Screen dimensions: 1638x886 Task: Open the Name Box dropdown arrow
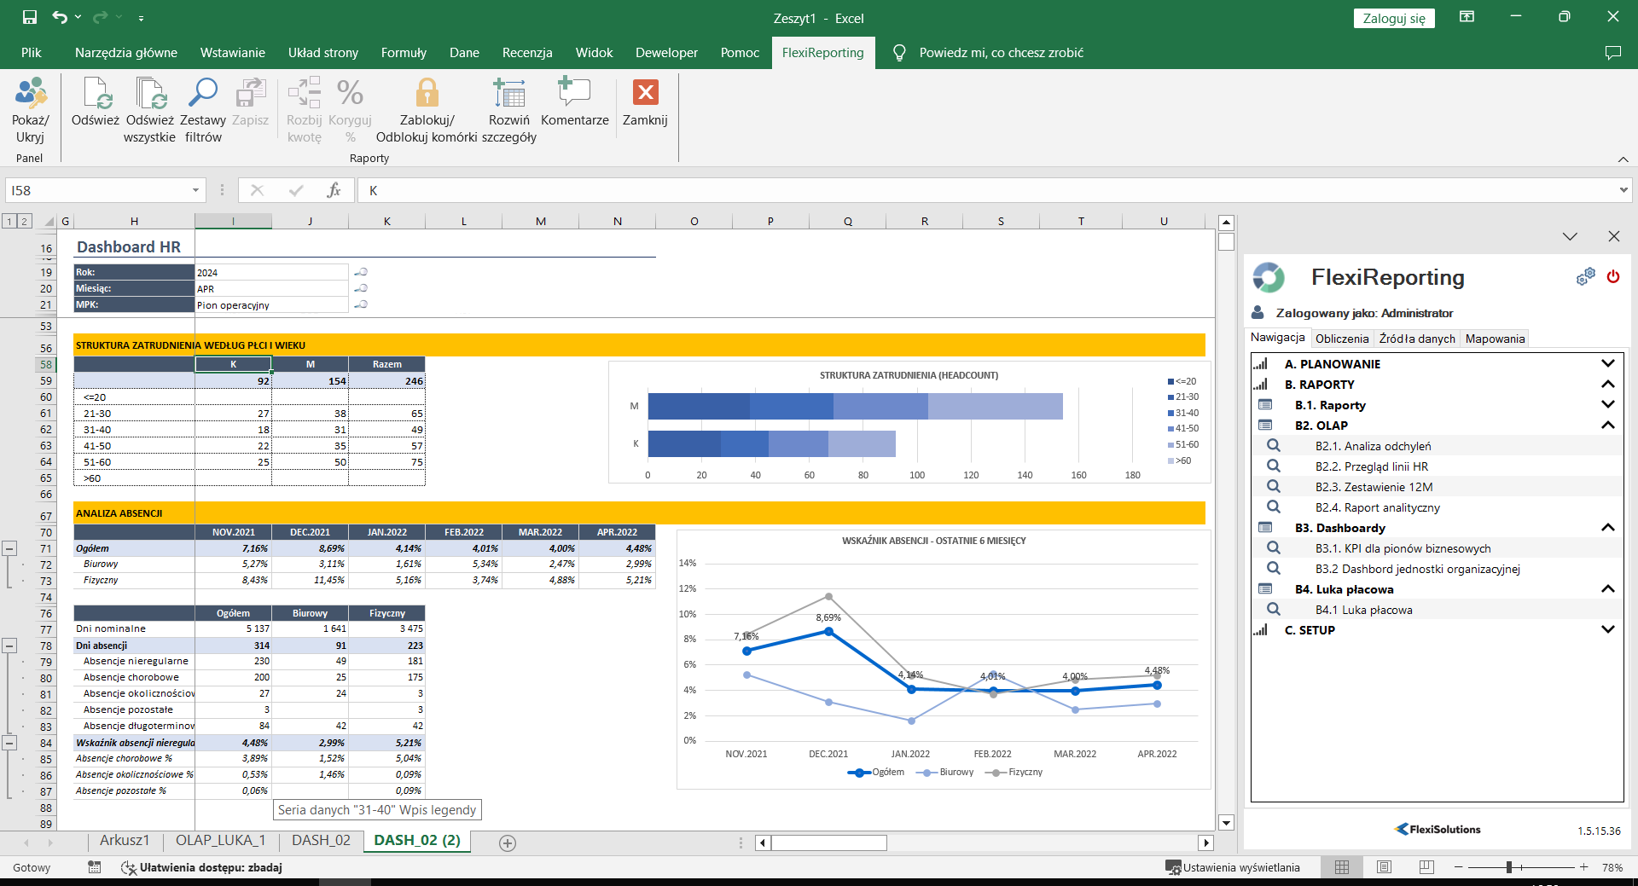pyautogui.click(x=195, y=190)
